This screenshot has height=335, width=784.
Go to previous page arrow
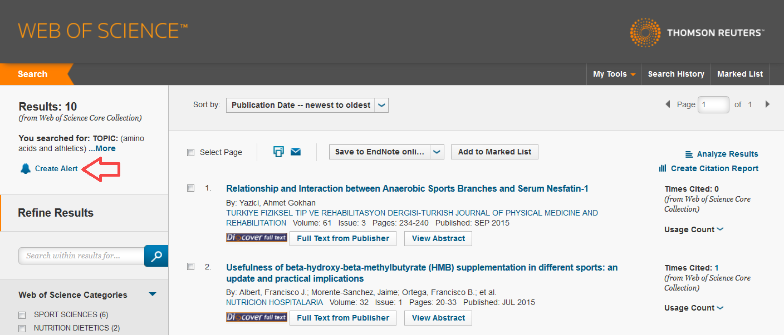pyautogui.click(x=668, y=104)
